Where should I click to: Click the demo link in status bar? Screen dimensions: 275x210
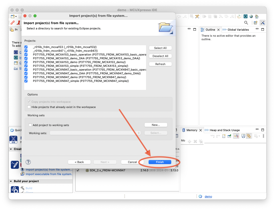tap(208, 196)
